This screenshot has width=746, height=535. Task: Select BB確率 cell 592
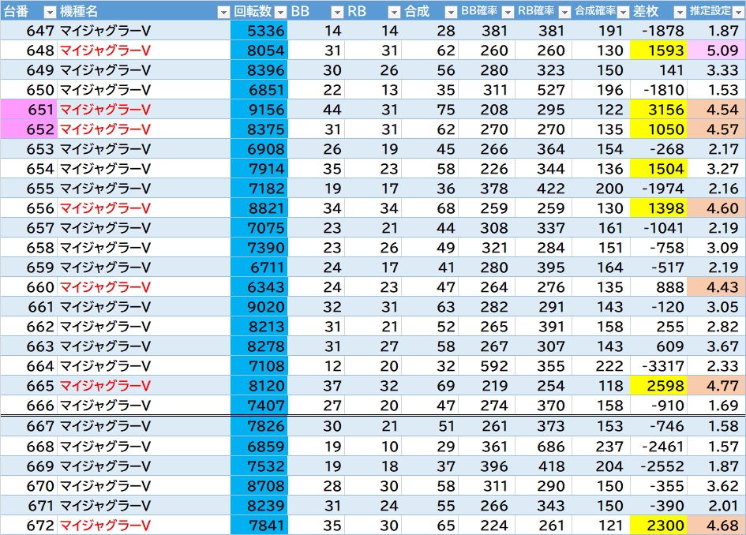coord(487,365)
